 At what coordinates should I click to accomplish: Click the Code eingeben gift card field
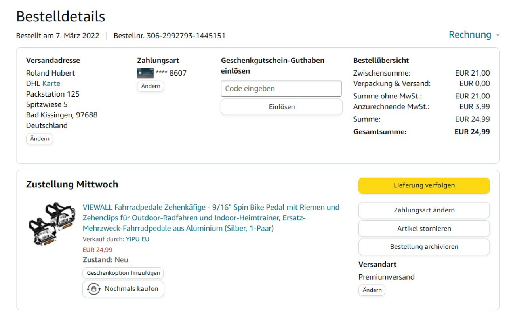coord(281,89)
